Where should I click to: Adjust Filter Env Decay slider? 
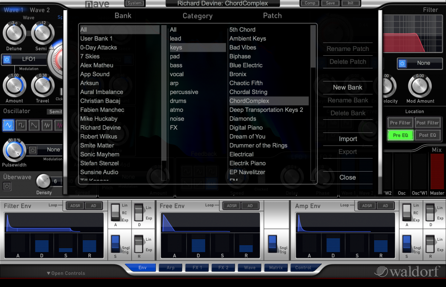click(x=41, y=243)
